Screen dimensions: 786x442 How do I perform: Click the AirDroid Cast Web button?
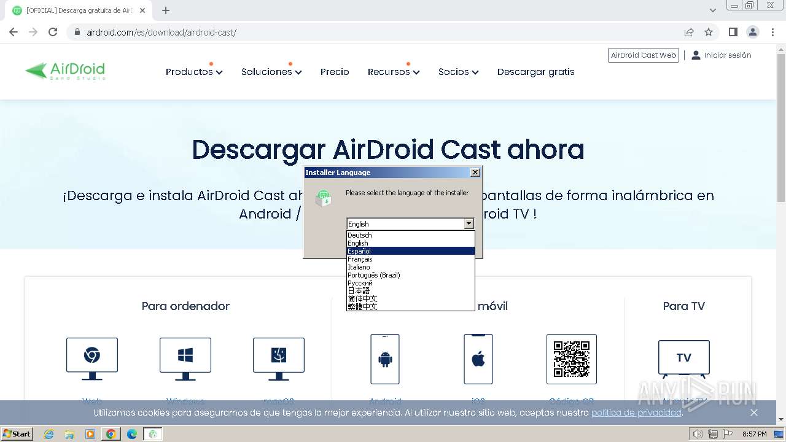(644, 55)
